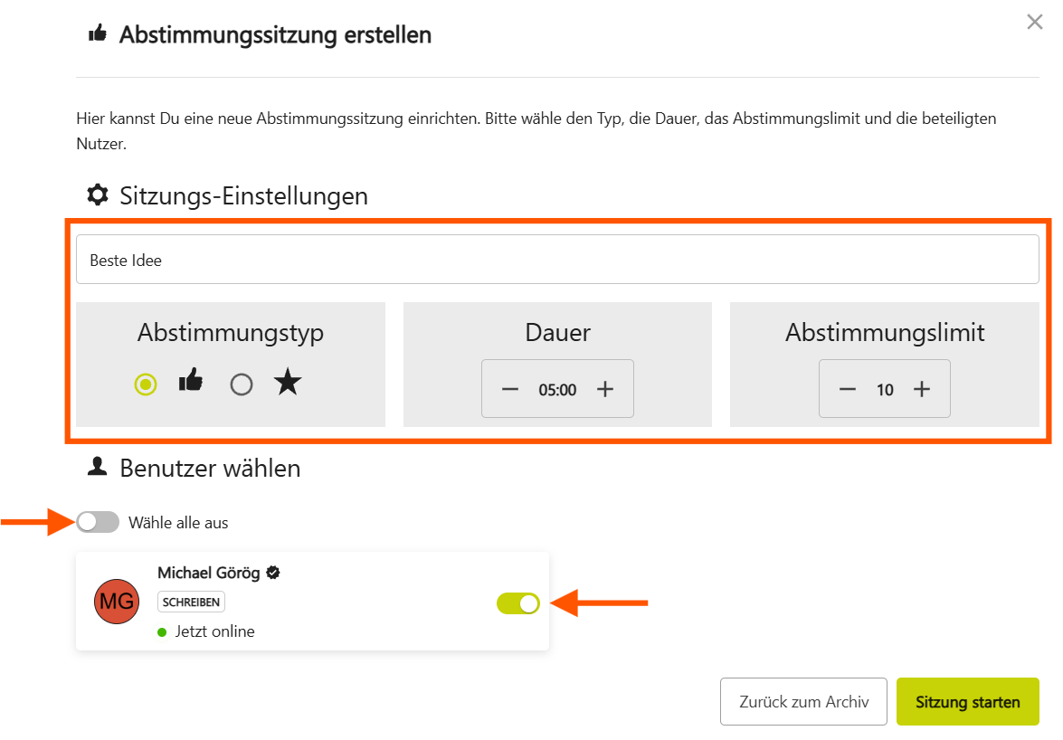Click the verified badge beside Michael Görög
1063x740 pixels.
coord(273,573)
